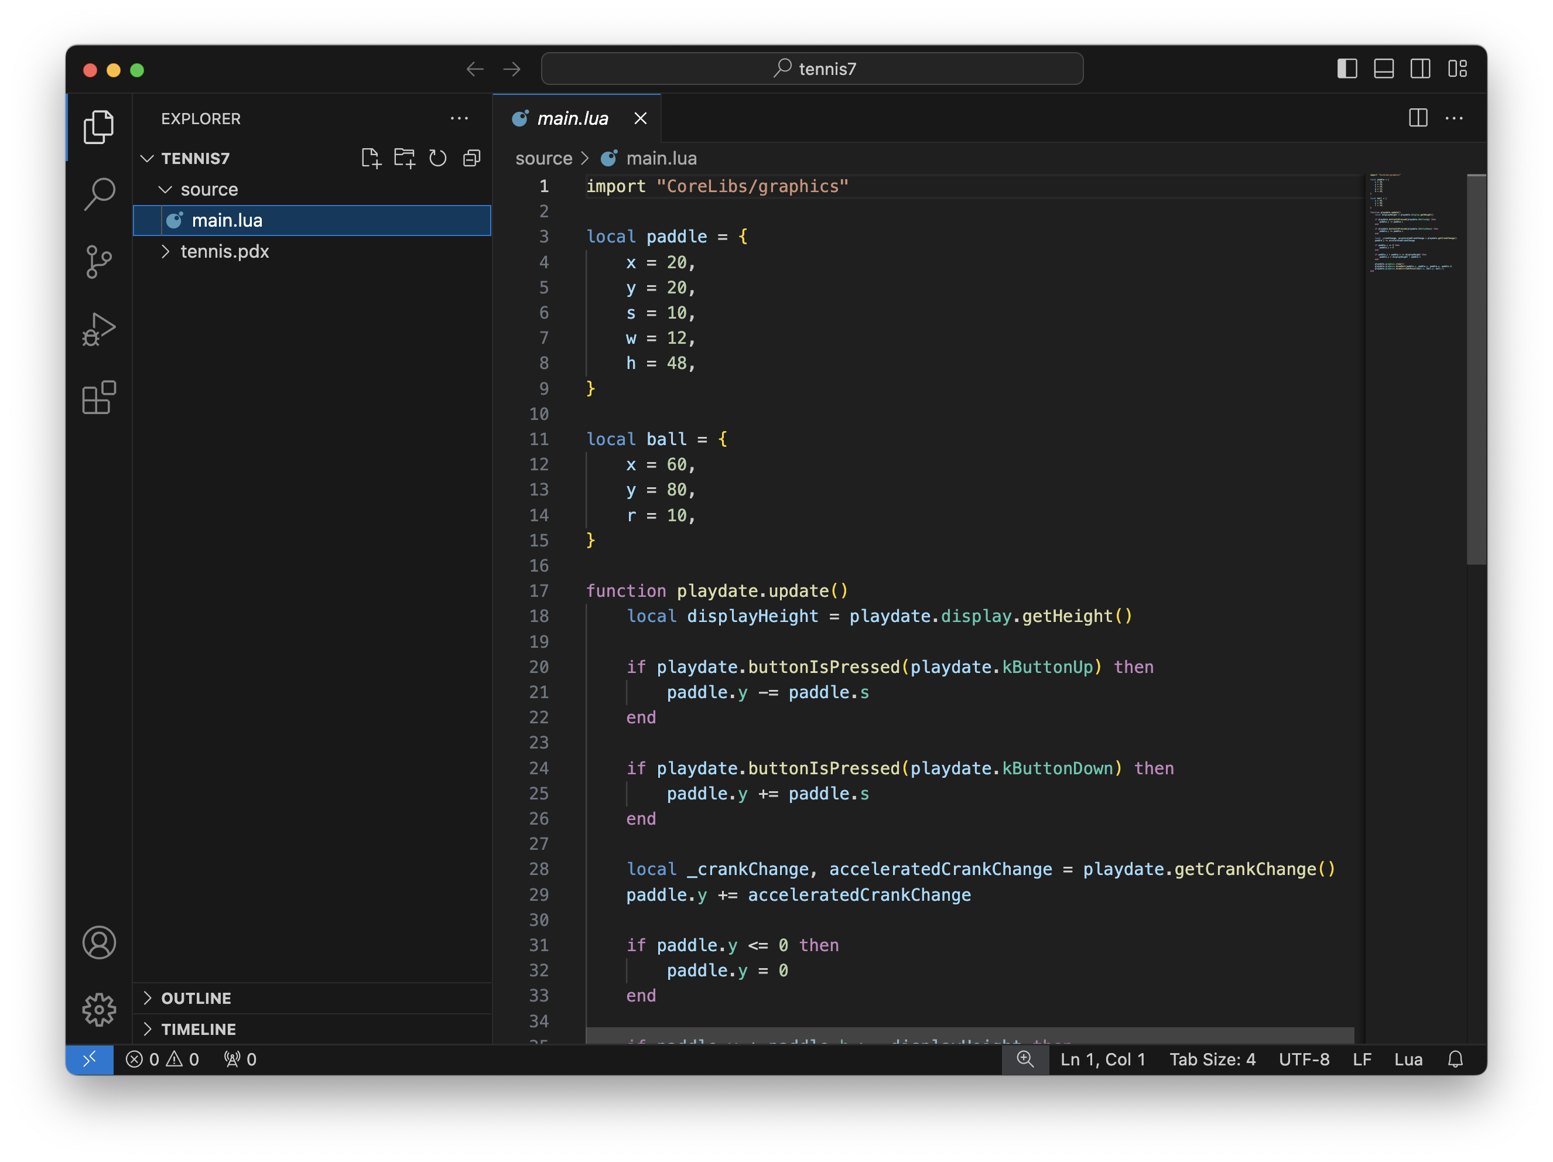1553x1162 pixels.
Task: Click 'paddle.y += acceleratedCrankChange' line
Action: click(x=798, y=894)
